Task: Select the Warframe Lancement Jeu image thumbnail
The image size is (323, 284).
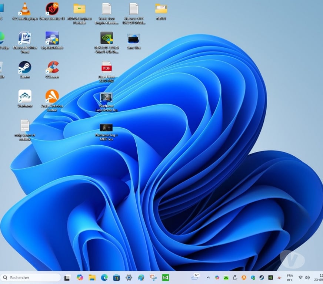Action: (106, 98)
